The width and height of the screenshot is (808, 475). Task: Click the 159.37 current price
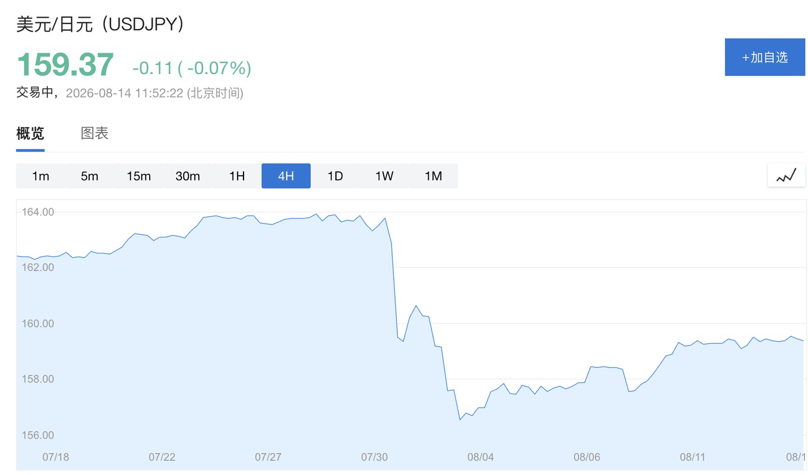65,65
